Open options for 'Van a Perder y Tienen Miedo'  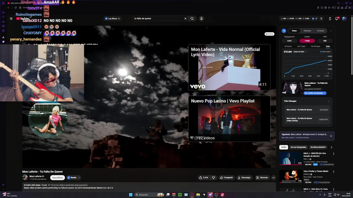point(333,172)
